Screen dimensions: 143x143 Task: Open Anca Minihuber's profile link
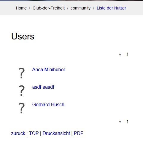tap(49, 69)
